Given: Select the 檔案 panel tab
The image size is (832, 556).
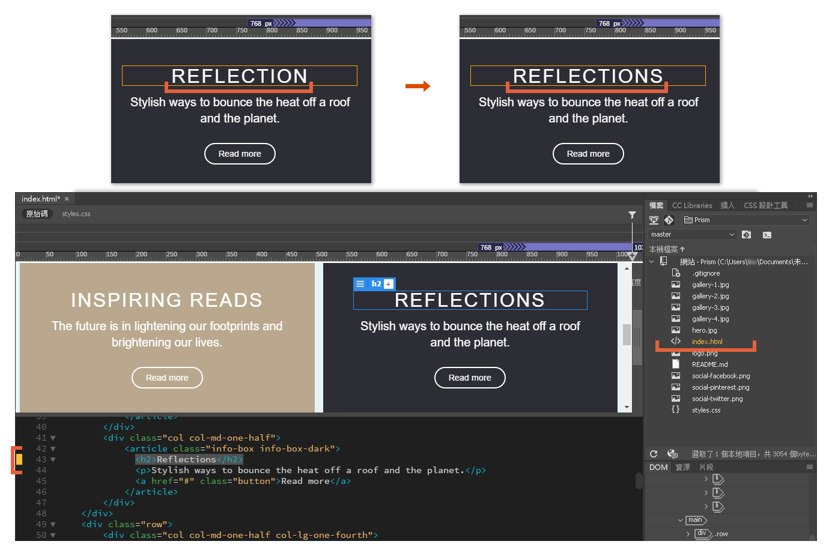Looking at the screenshot, I should coord(657,205).
